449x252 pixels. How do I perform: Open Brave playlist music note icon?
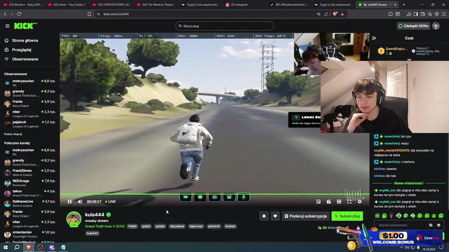coord(409,14)
